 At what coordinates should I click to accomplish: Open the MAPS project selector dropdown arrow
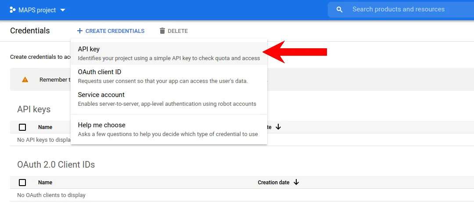coord(63,10)
